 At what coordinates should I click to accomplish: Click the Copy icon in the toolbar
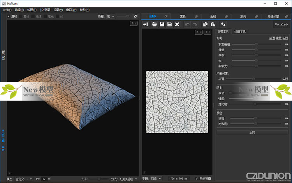[205, 24]
